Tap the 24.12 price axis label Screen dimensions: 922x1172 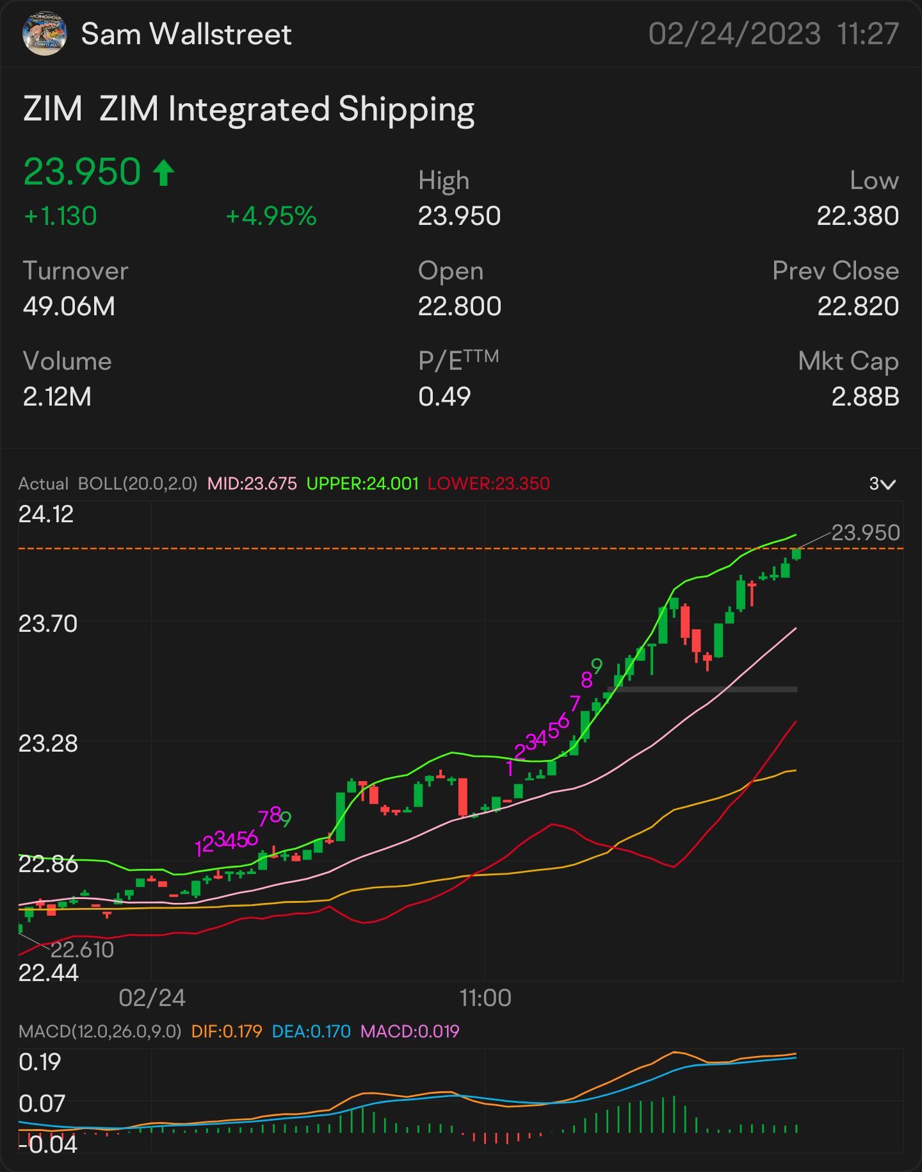point(46,515)
